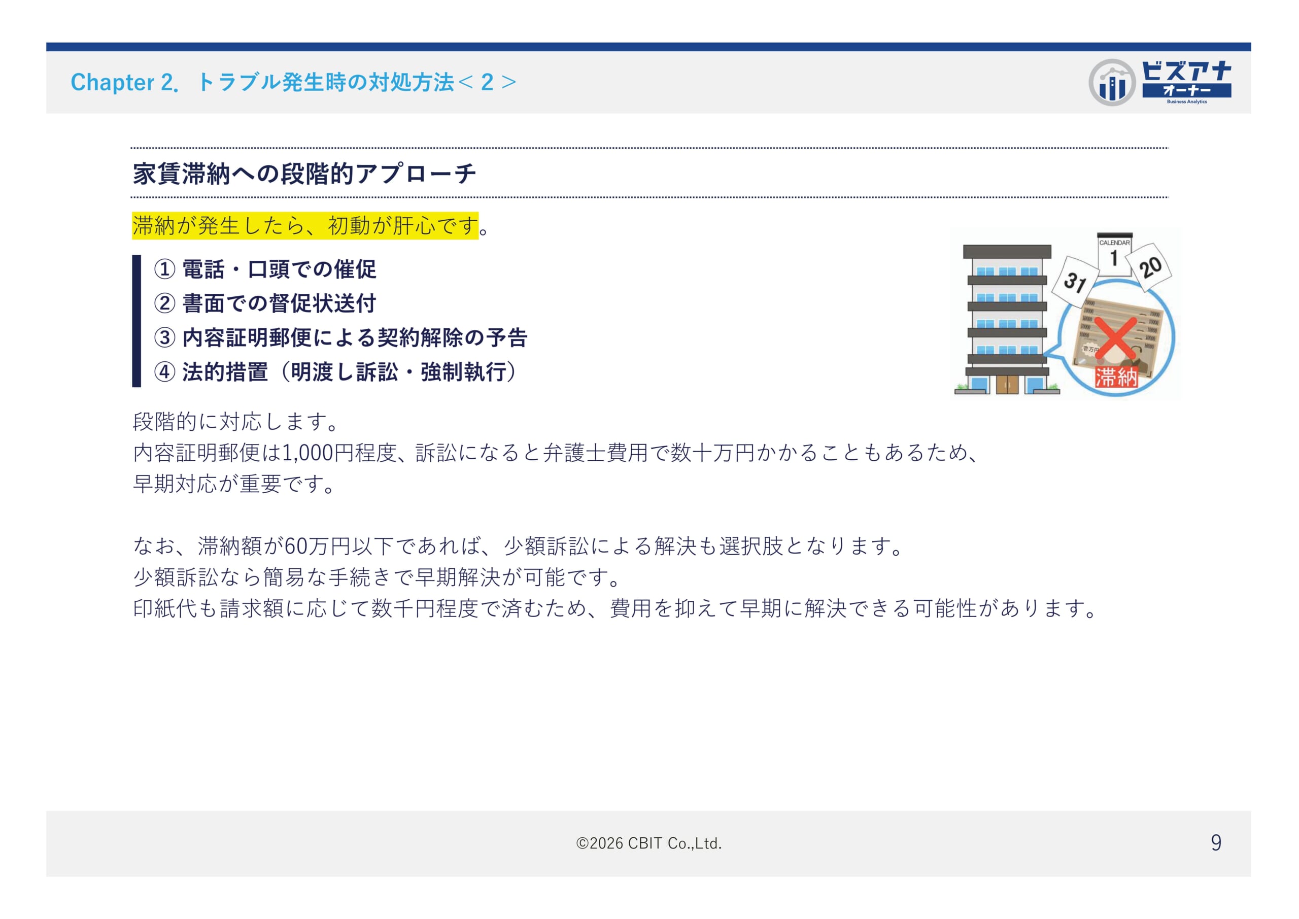Click the calendar page showing 31
The image size is (1299, 919).
coord(1075,281)
